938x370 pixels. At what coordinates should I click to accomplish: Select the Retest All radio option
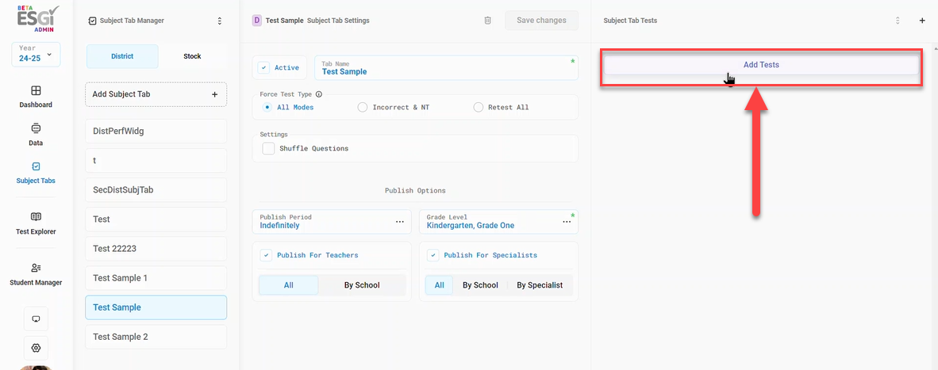[x=478, y=108]
